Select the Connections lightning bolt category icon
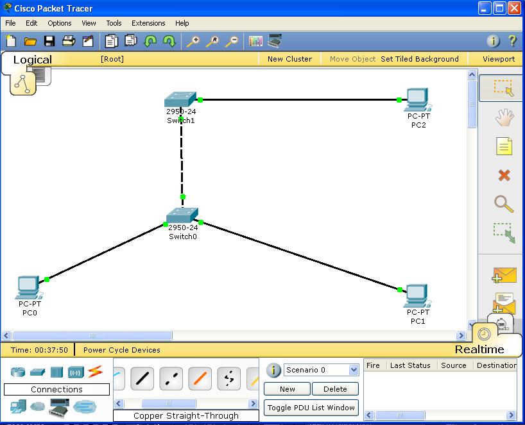The height and width of the screenshot is (425, 525). (x=95, y=372)
